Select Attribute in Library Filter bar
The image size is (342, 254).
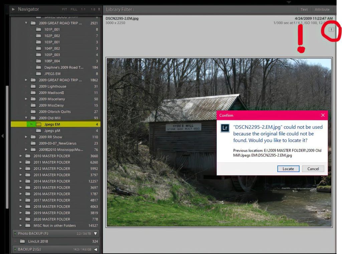322,10
